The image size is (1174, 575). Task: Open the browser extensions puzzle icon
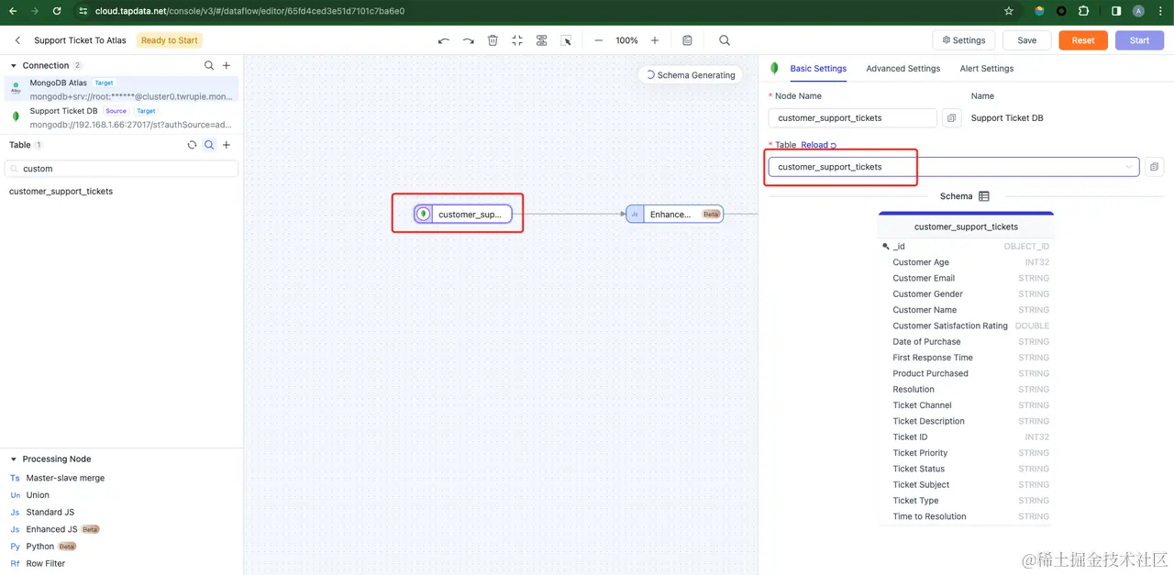1083,11
